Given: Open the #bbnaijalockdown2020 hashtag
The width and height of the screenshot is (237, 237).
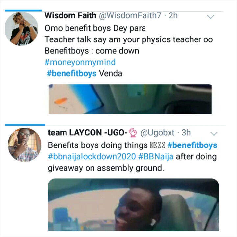Looking at the screenshot, I should pos(92,156).
